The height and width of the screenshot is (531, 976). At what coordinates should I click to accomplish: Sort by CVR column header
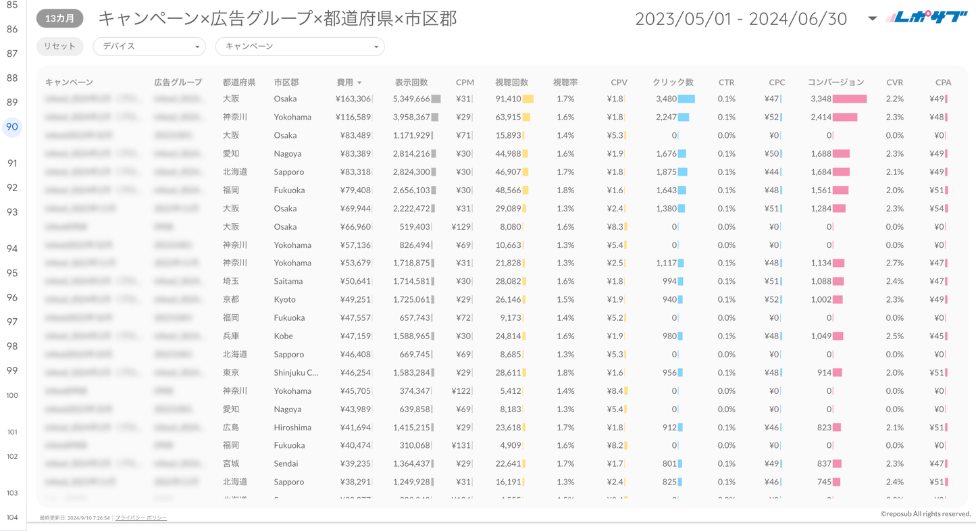click(894, 82)
